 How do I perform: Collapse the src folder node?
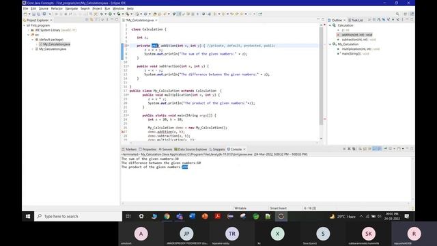[x=29, y=35]
